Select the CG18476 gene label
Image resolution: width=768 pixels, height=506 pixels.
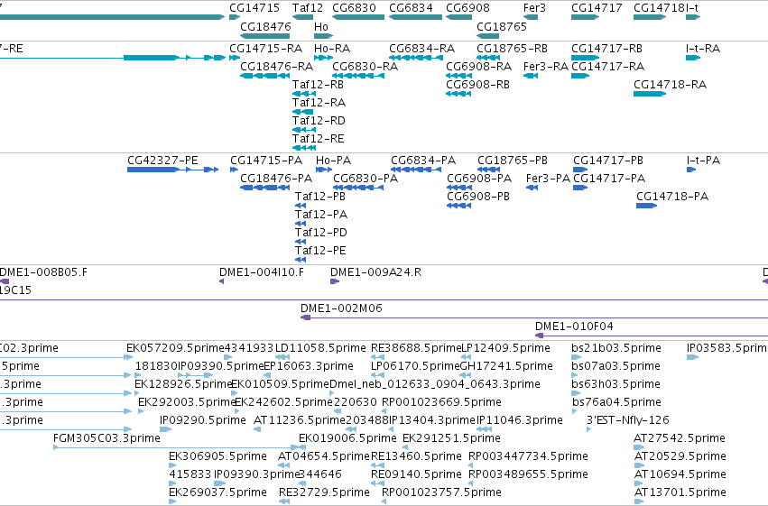coord(265,26)
